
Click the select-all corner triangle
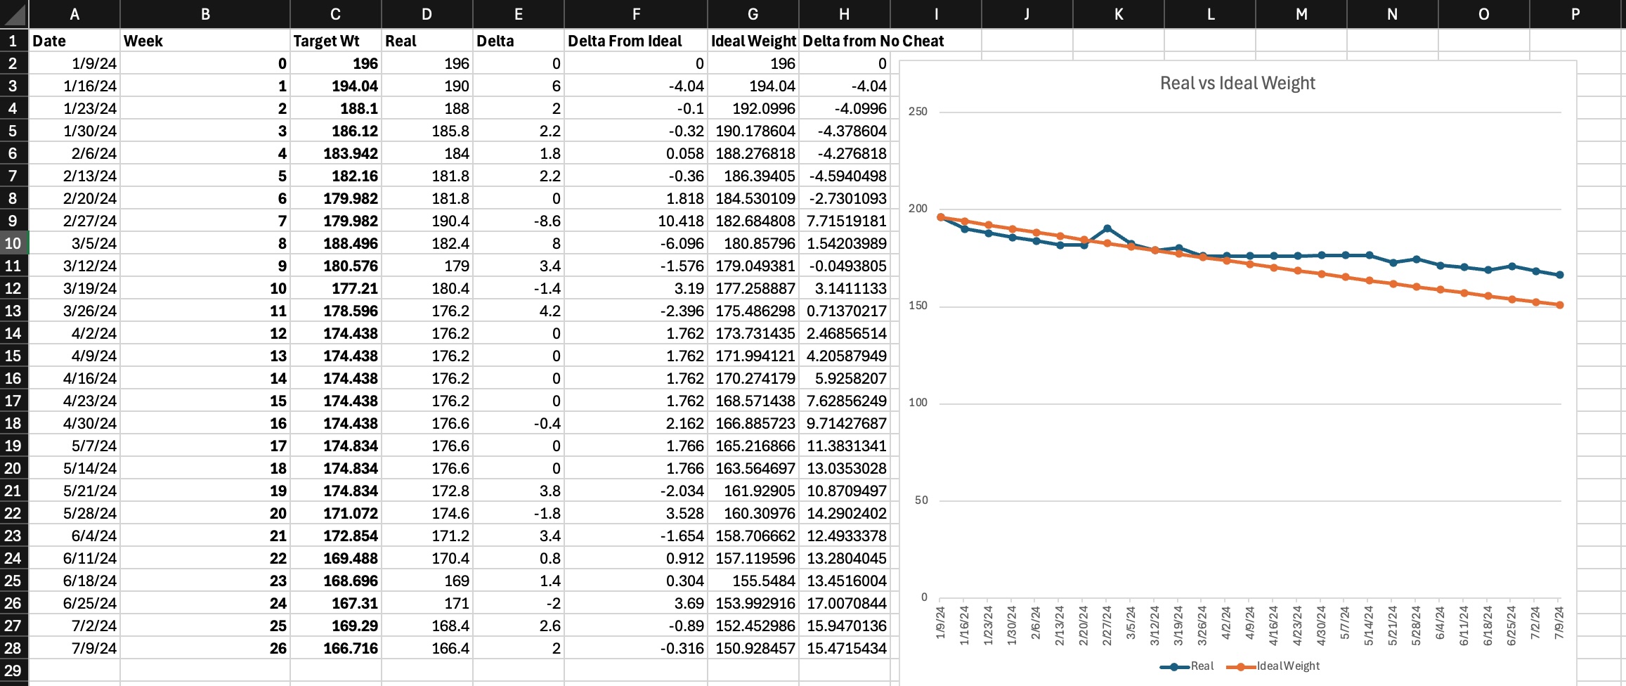[x=14, y=14]
